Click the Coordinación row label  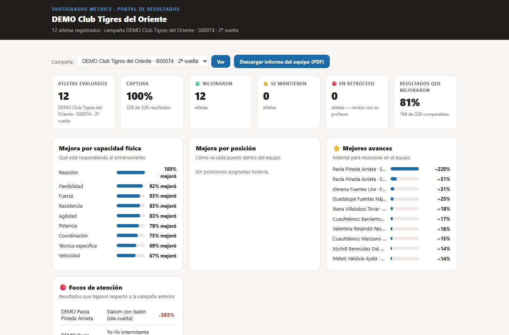coord(73,236)
